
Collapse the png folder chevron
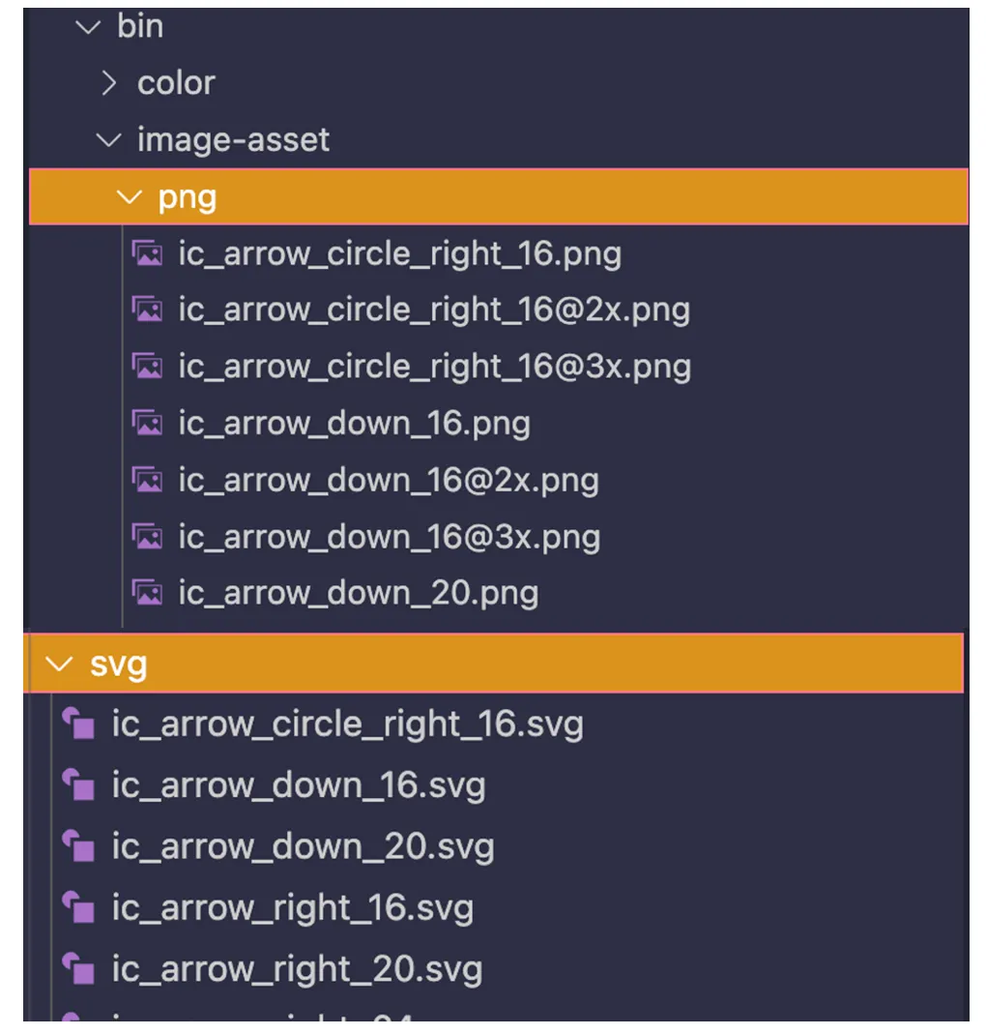[129, 197]
